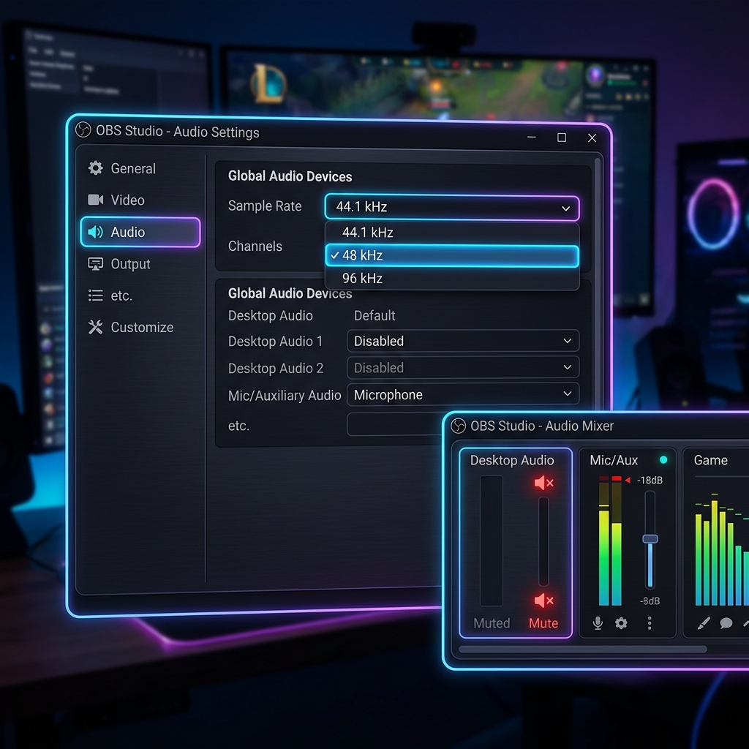This screenshot has height=749, width=749.
Task: Click the Muted label under Desktop Audio
Action: pyautogui.click(x=492, y=623)
